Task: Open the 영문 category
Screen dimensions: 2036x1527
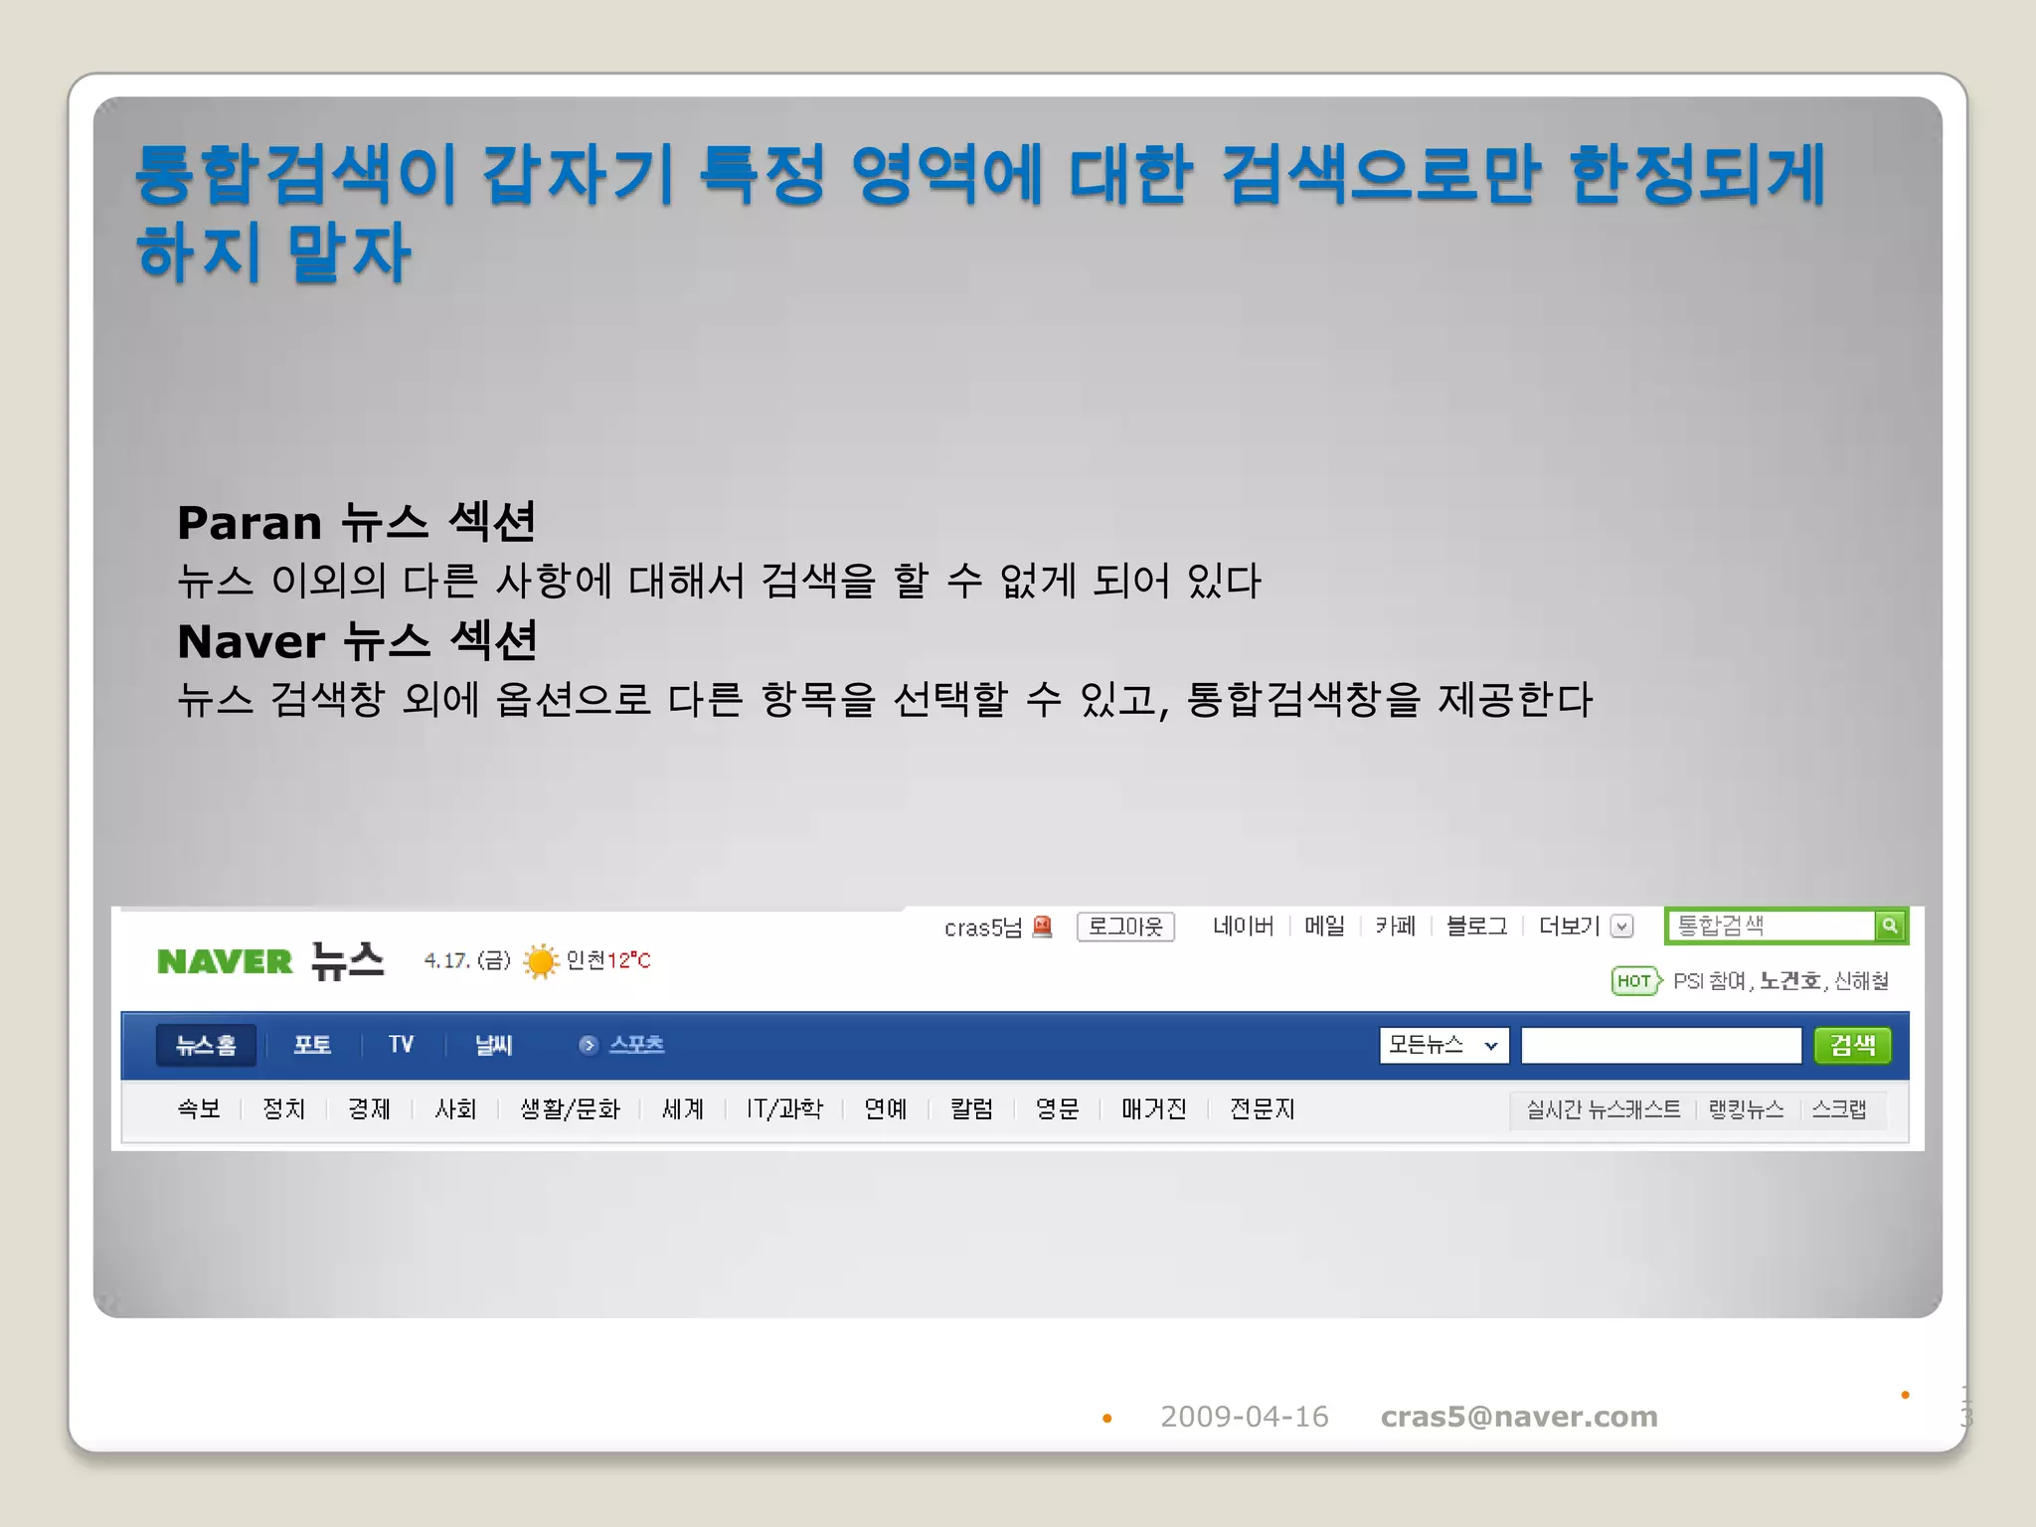Action: (1057, 1109)
